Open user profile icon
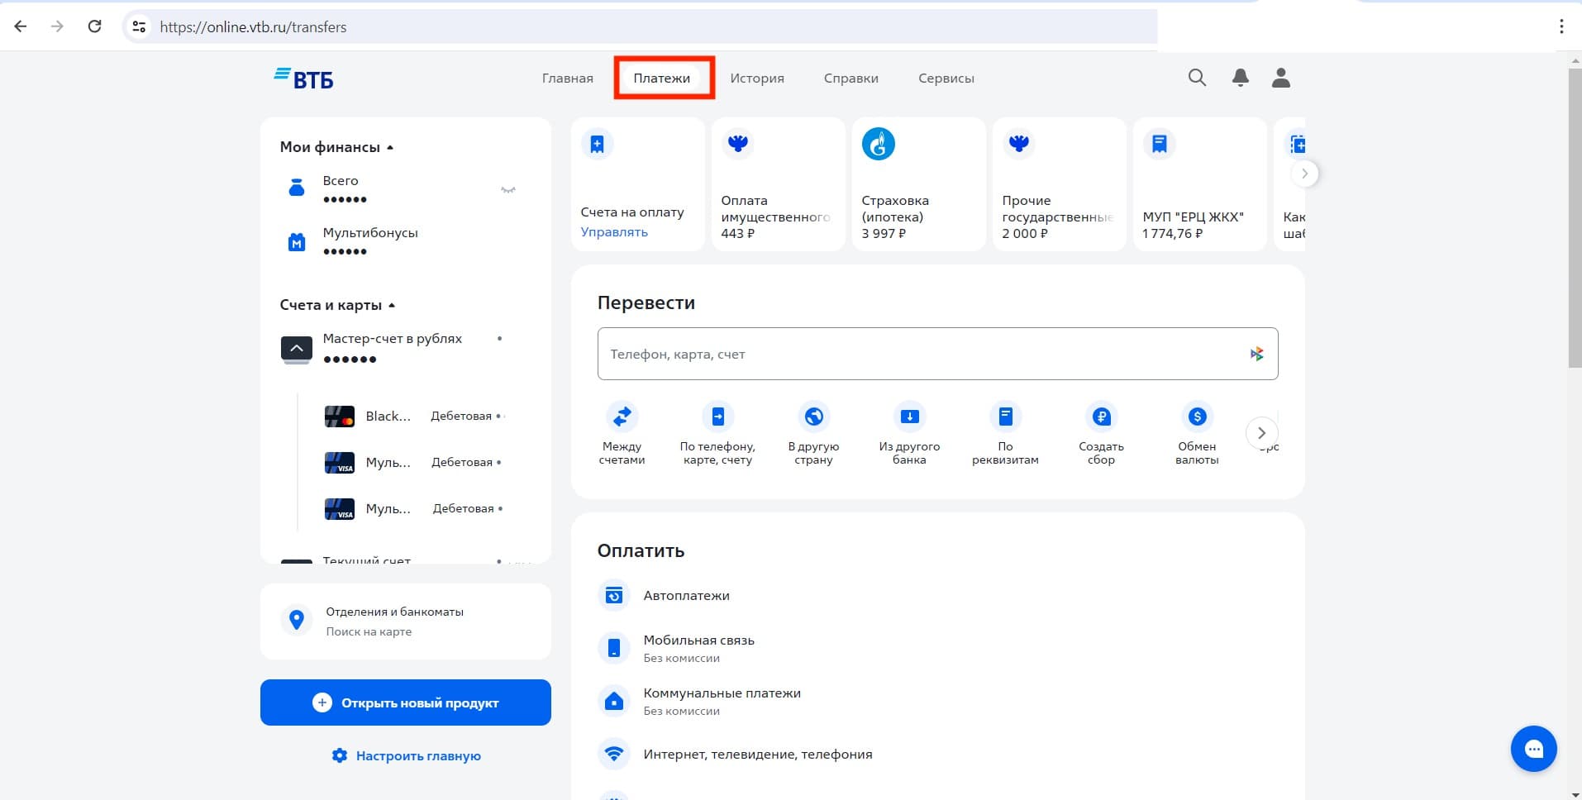The height and width of the screenshot is (800, 1582). tap(1281, 78)
